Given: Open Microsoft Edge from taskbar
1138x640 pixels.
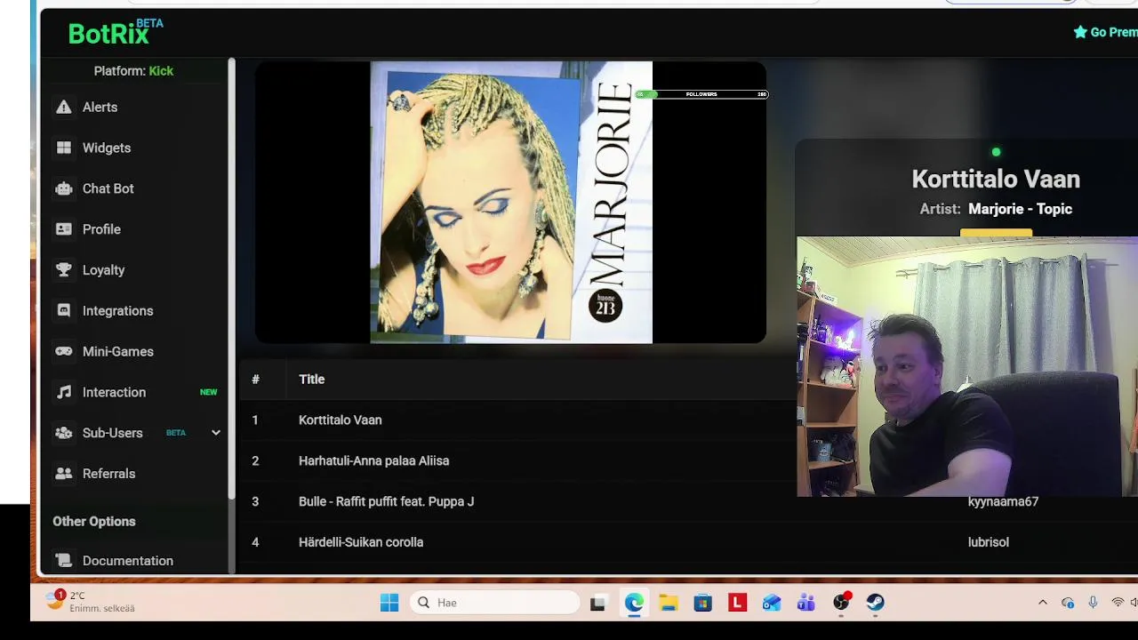Looking at the screenshot, I should pos(634,603).
